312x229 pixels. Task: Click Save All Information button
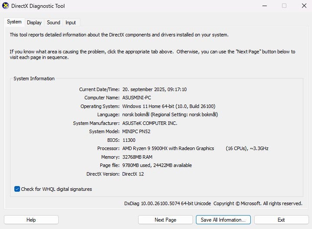(223, 219)
